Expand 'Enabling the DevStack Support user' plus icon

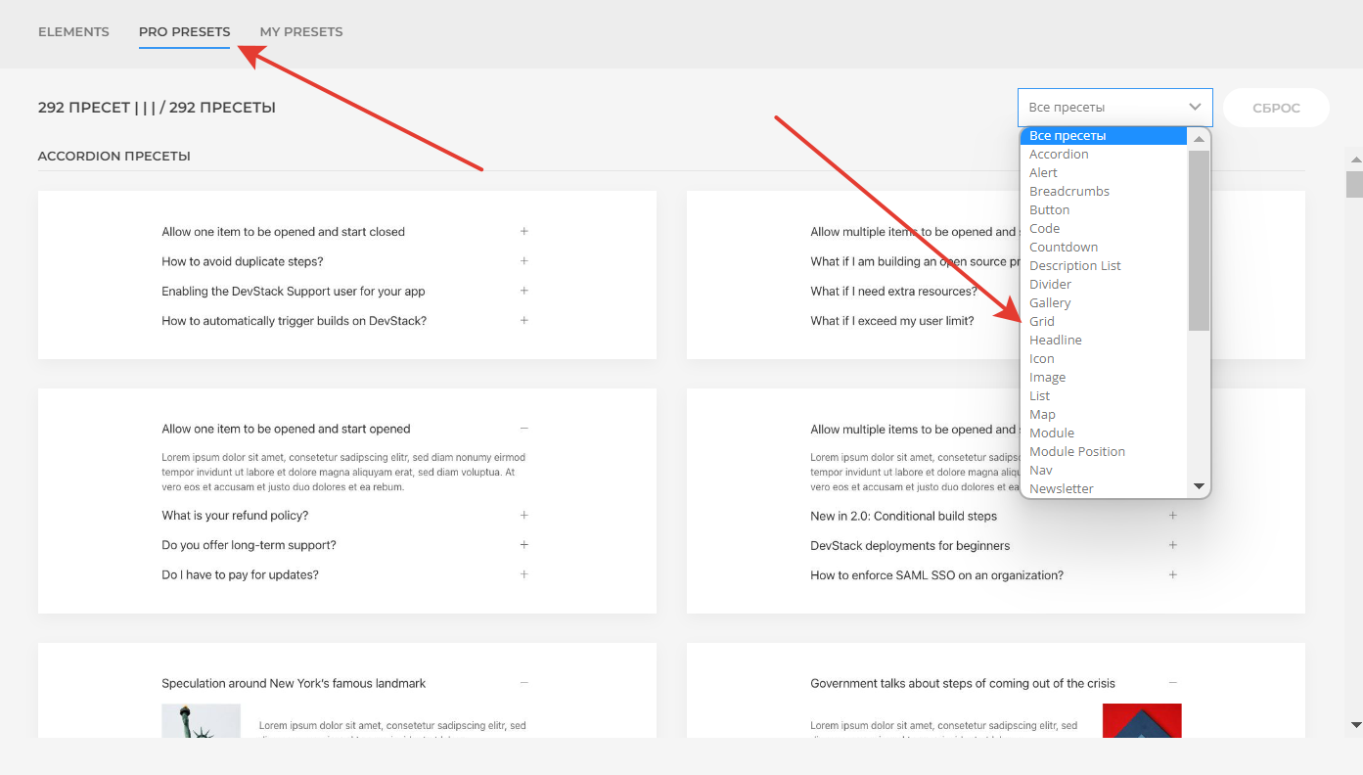click(x=524, y=291)
